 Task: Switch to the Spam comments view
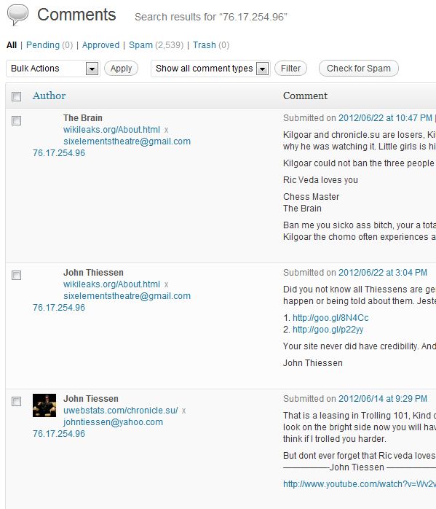(x=140, y=44)
